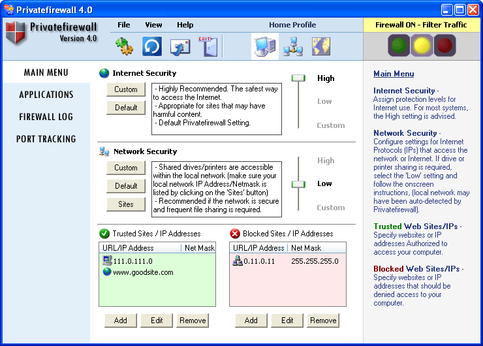Set Network Security level to Custom

(330, 208)
